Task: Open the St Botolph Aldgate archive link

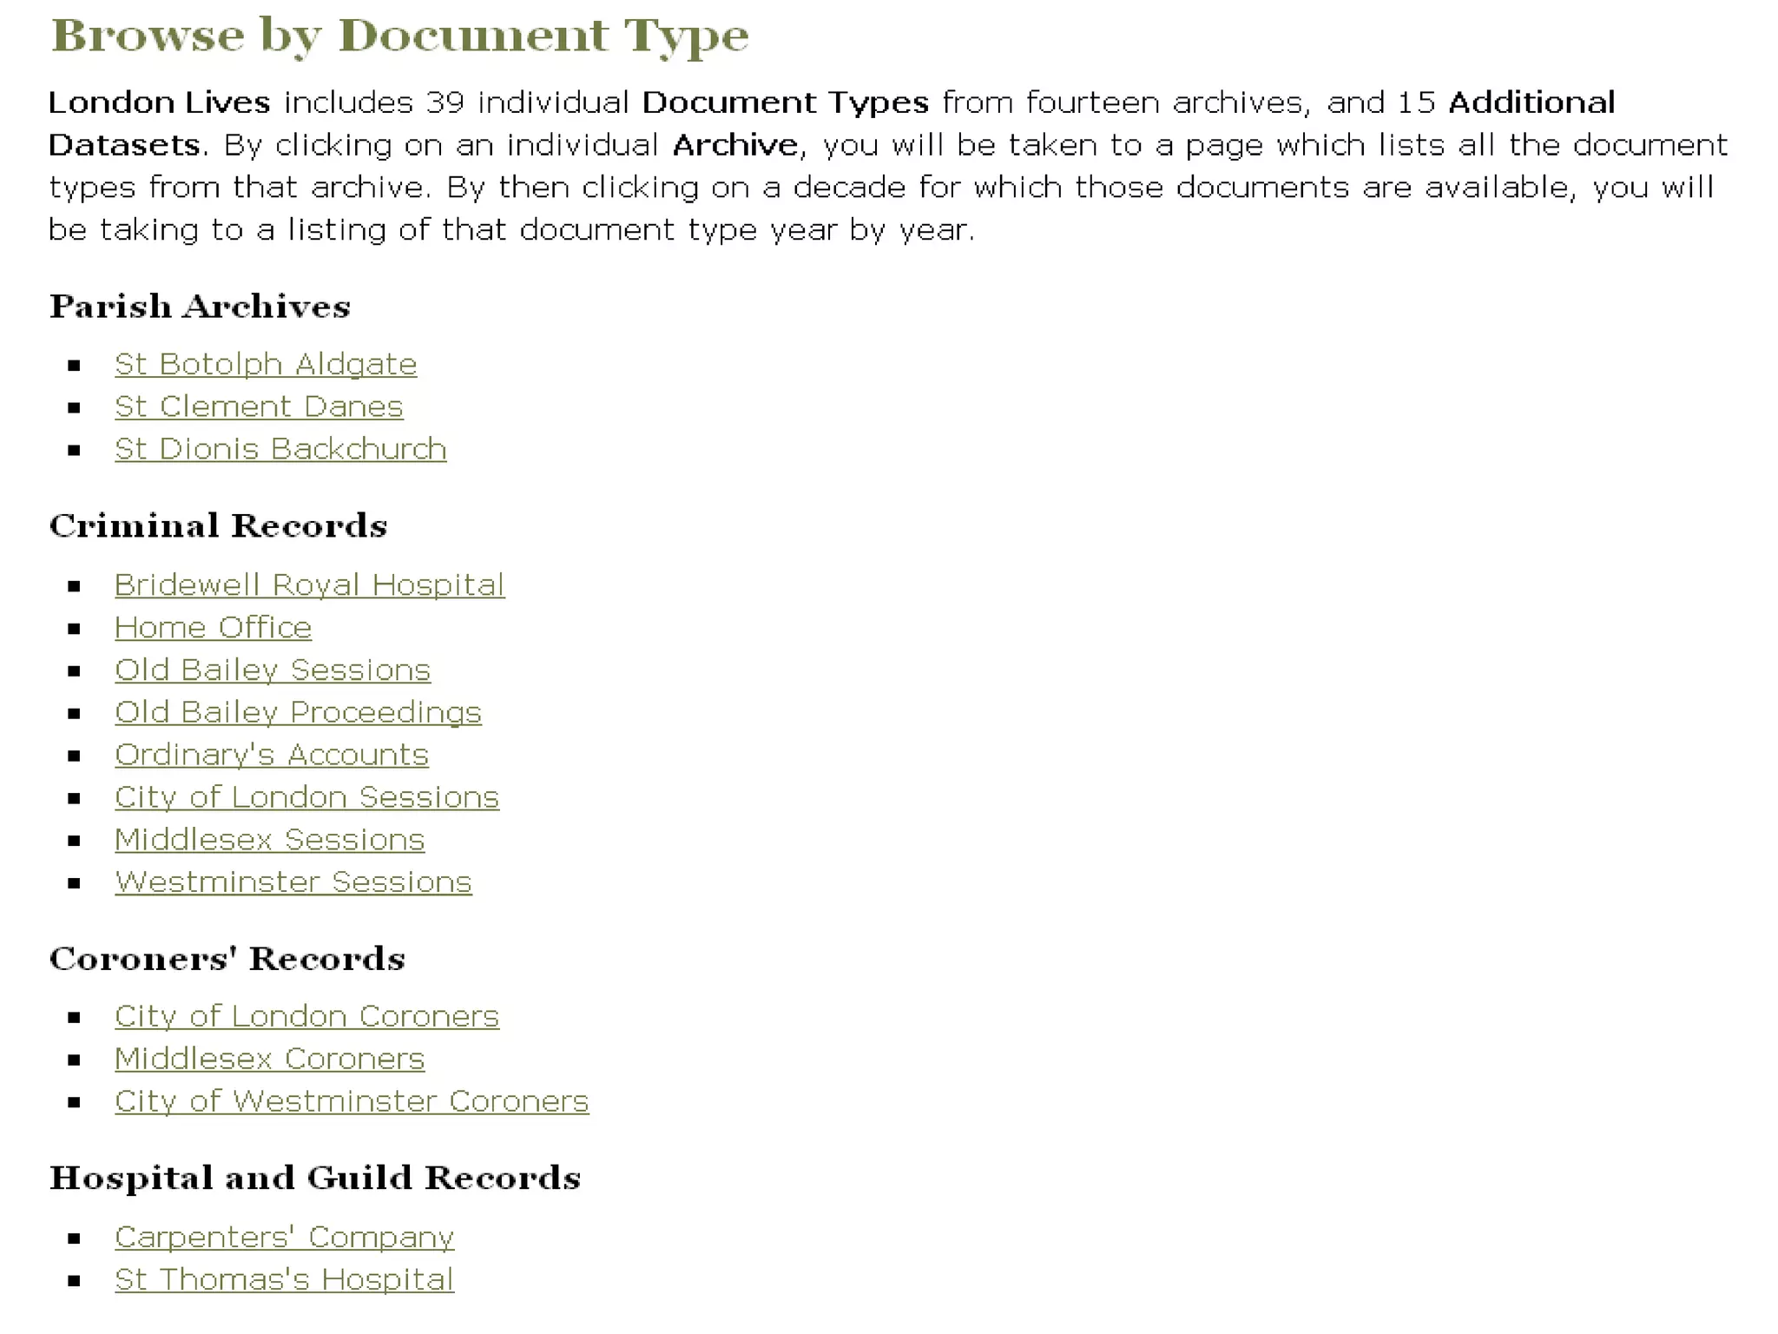Action: pos(265,364)
